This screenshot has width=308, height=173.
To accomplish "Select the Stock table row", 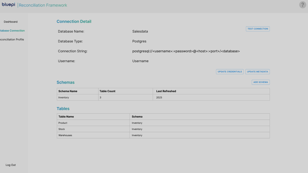I will click(x=163, y=129).
